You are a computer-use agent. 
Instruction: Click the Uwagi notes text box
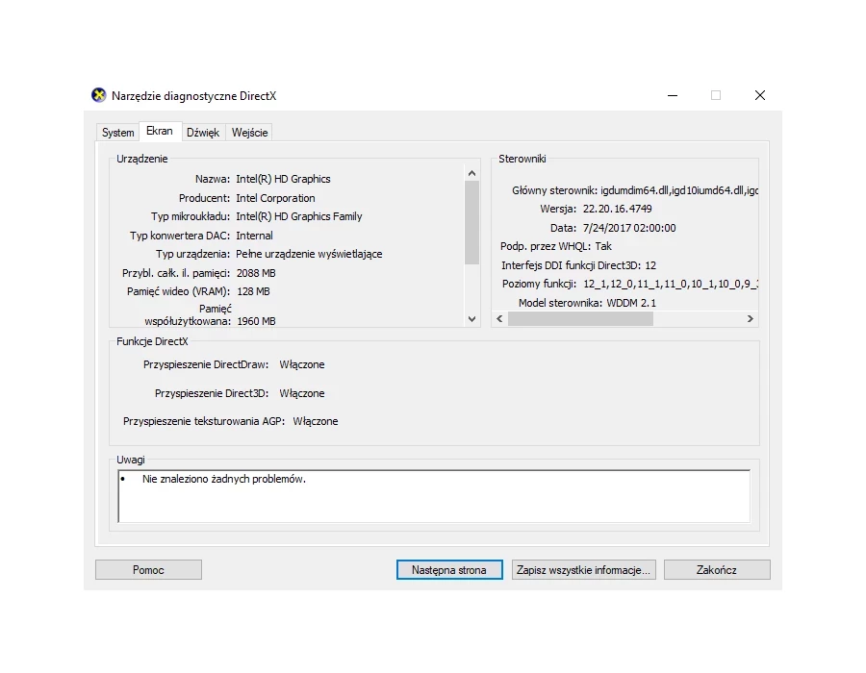click(434, 496)
